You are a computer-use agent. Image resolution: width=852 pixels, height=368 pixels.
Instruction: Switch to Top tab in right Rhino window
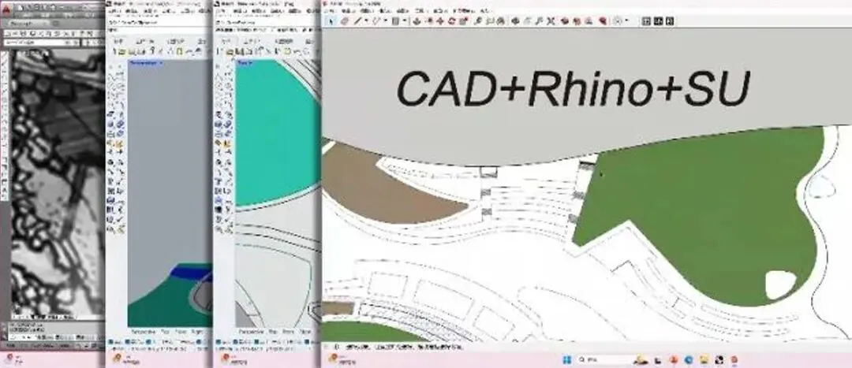[x=273, y=333]
